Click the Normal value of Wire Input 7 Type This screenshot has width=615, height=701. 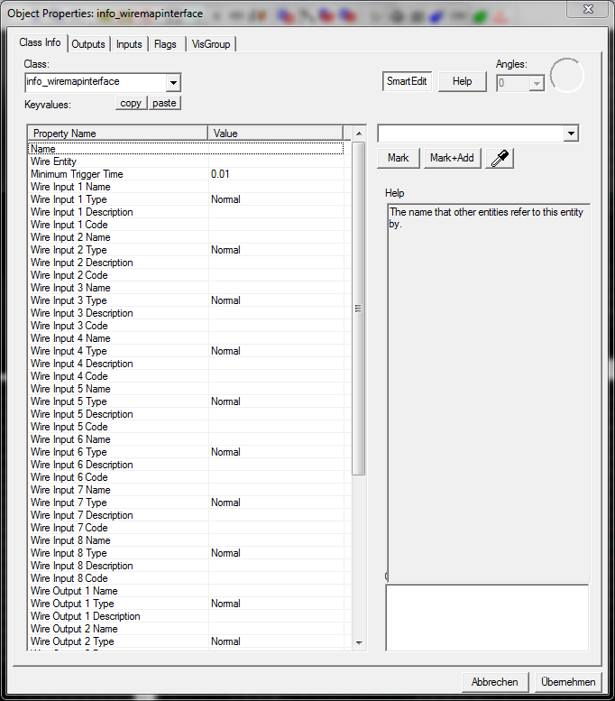(x=225, y=503)
